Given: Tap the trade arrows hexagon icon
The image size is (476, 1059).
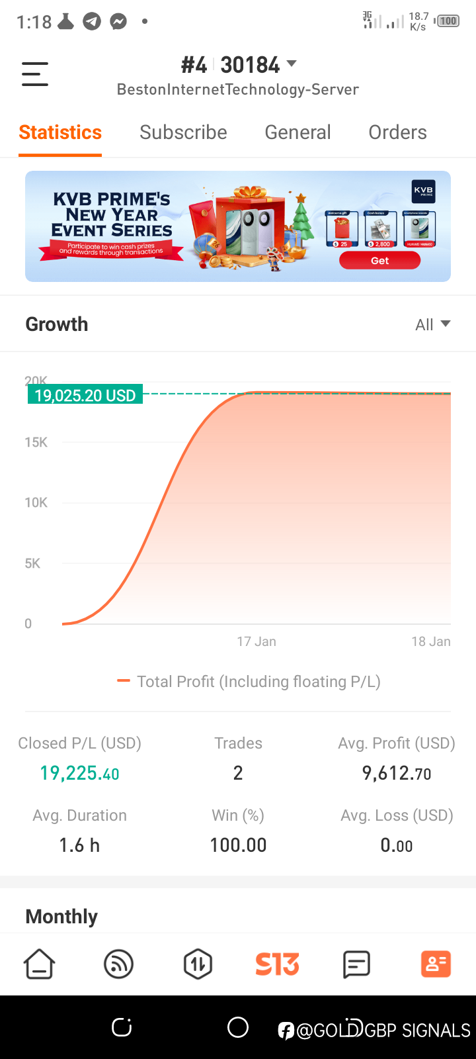Looking at the screenshot, I should click(198, 964).
